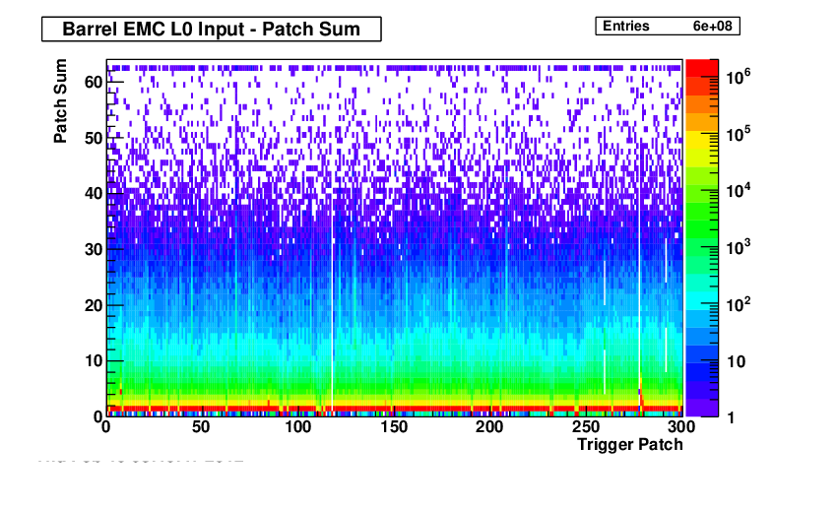The image size is (837, 509).
Task: Click y-axis label 30
Action: pyautogui.click(x=94, y=250)
